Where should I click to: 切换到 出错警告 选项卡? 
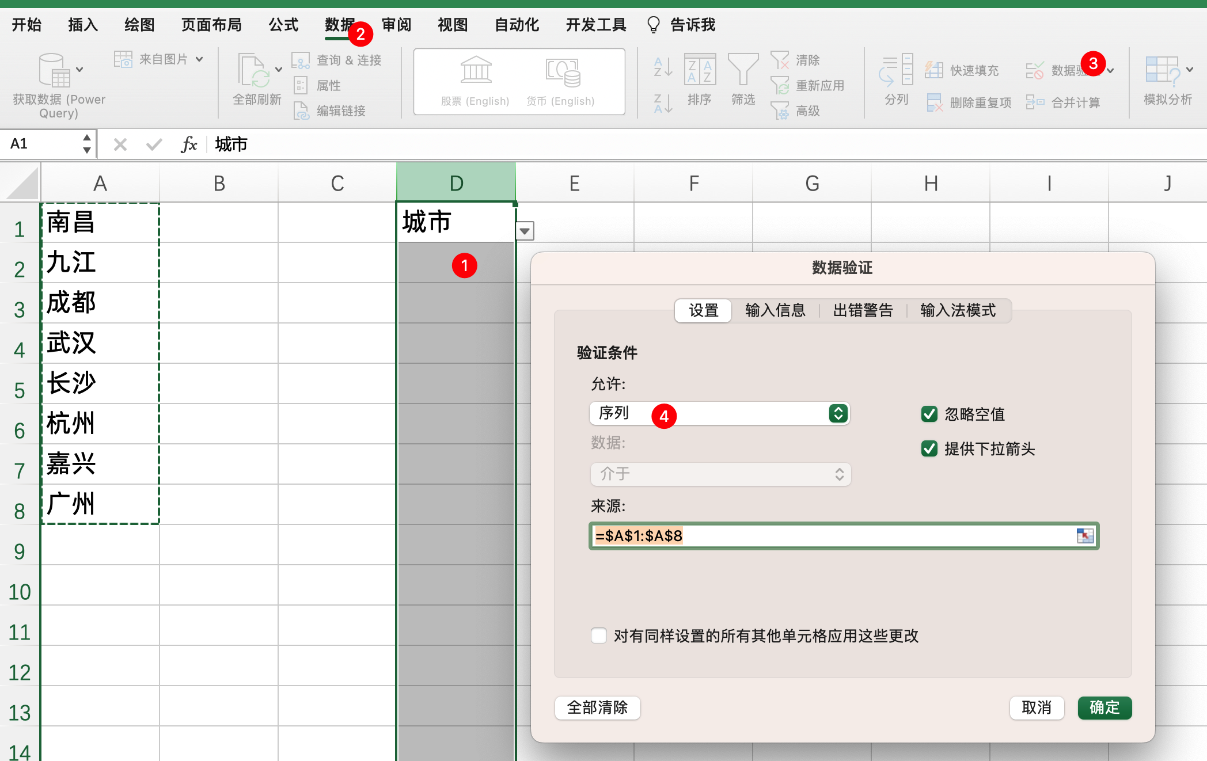coord(863,310)
